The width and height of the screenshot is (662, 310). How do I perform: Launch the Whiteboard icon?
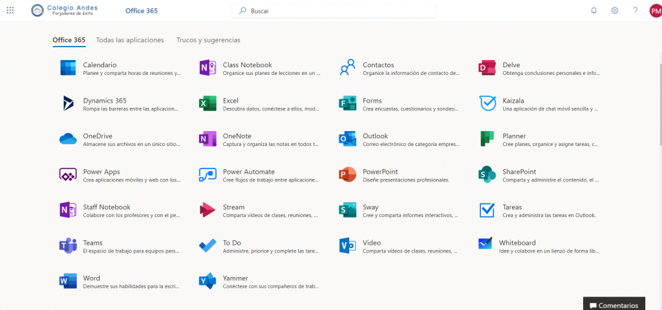[x=486, y=243]
